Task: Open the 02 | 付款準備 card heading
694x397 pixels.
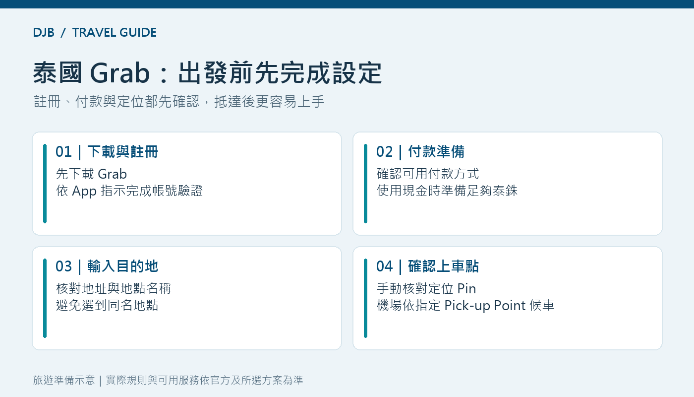Action: click(x=420, y=151)
